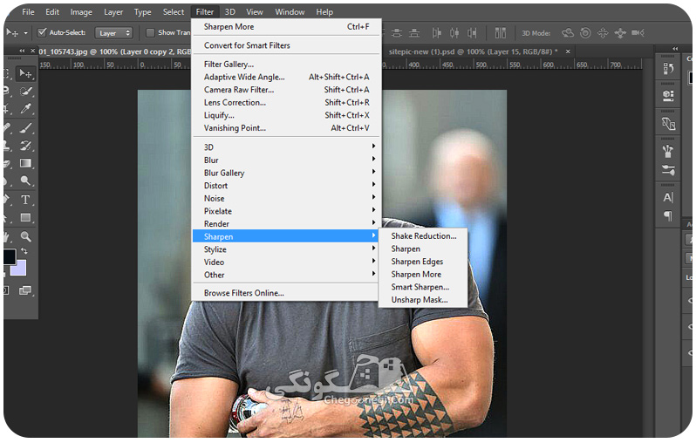Screen dimensions: 696x443
Task: Select the Brush tool
Action: (x=26, y=128)
